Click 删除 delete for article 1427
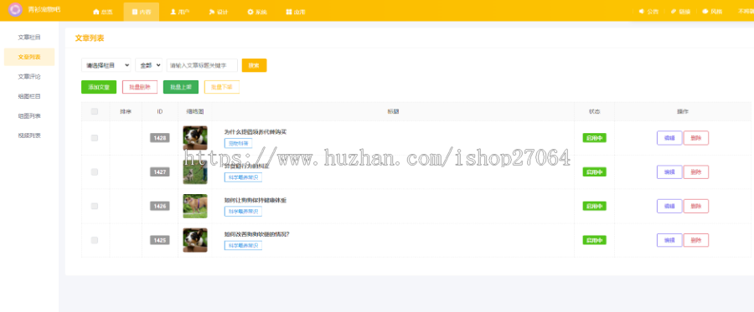Viewport: 754px width, 312px height. [x=696, y=171]
